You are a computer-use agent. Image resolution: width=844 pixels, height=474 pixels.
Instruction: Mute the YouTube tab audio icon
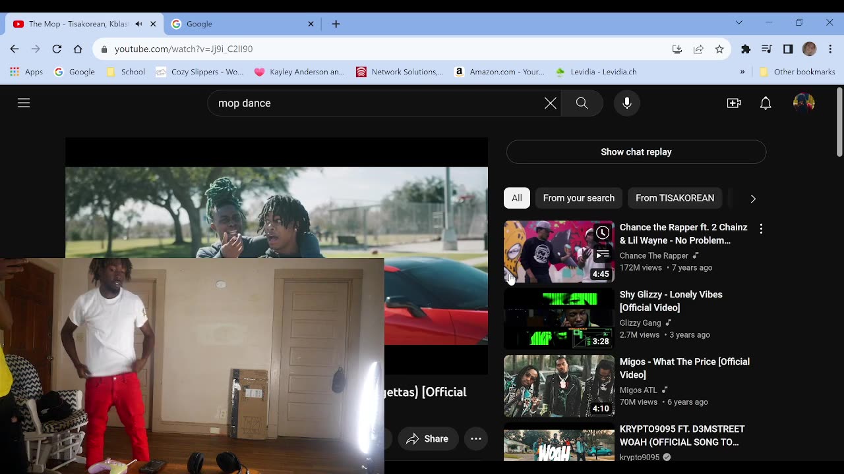[138, 24]
